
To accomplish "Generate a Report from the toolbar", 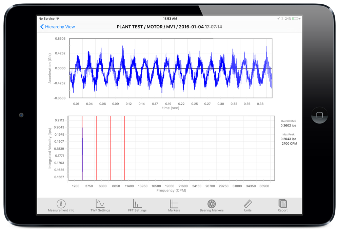I will pyautogui.click(x=282, y=205).
